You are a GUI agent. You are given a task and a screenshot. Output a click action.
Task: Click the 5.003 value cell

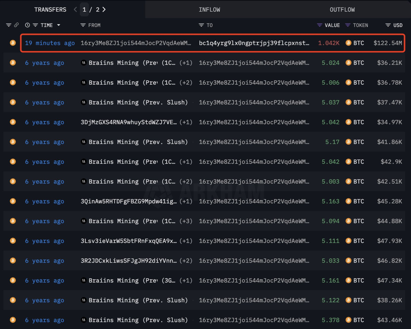[331, 182]
